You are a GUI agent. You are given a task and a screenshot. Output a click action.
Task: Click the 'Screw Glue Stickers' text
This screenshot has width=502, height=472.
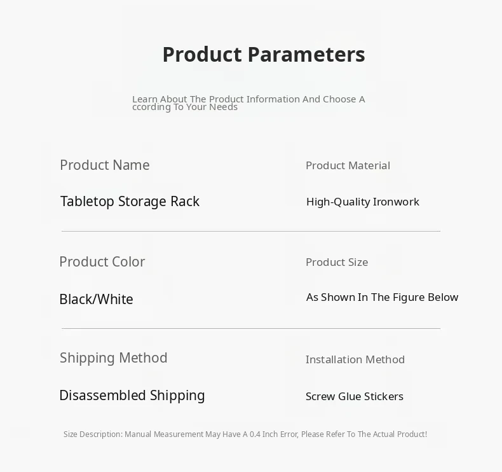(x=354, y=396)
